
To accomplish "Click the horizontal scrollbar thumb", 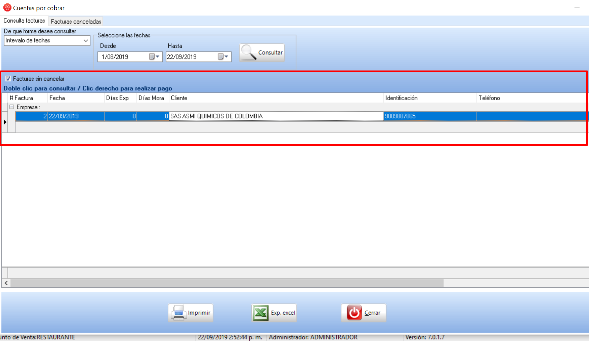I will point(227,283).
